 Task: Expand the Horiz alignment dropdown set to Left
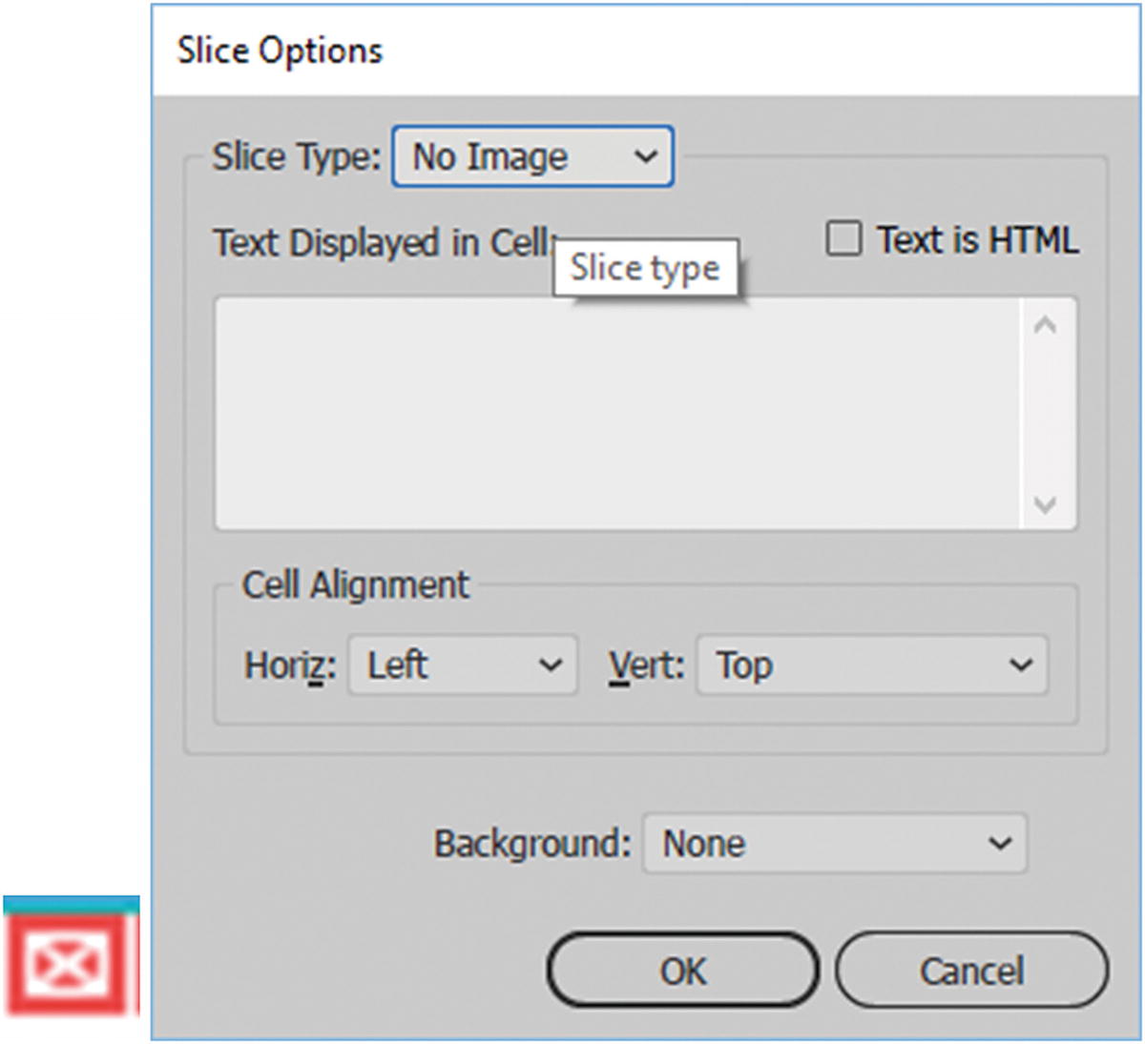(x=463, y=665)
